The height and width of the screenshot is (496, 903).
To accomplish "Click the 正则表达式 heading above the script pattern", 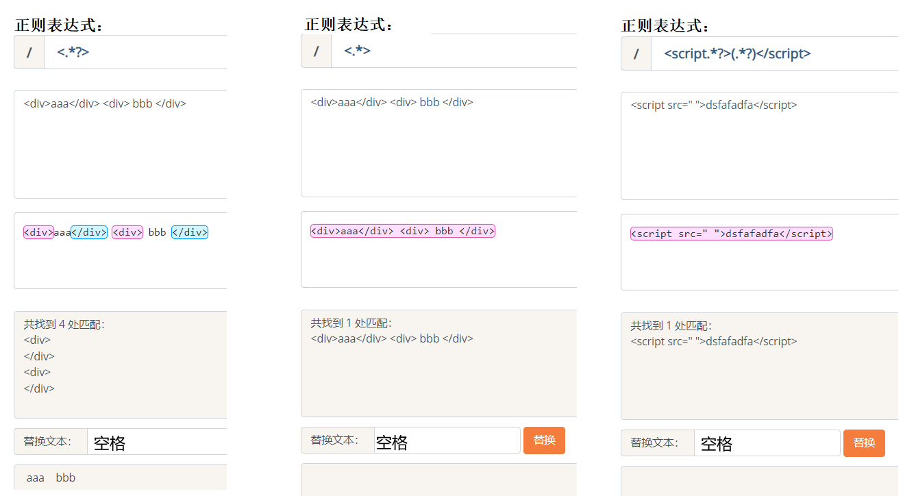I will click(x=665, y=26).
